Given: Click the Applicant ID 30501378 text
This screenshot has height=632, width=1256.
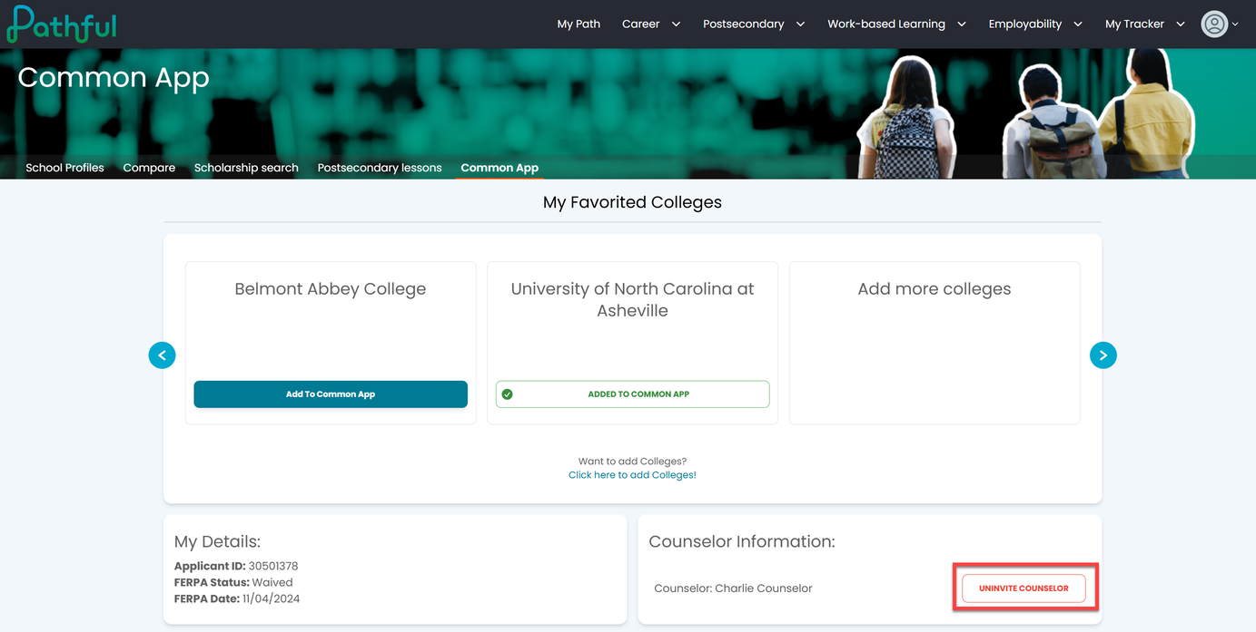Looking at the screenshot, I should click(236, 567).
